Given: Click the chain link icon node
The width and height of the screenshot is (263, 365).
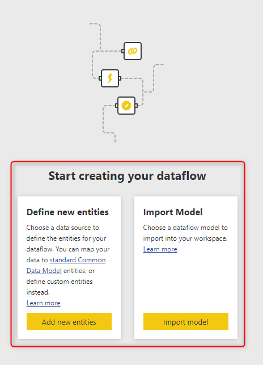Looking at the screenshot, I should (x=133, y=51).
